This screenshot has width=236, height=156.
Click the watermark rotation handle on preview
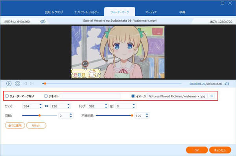tap(85, 64)
